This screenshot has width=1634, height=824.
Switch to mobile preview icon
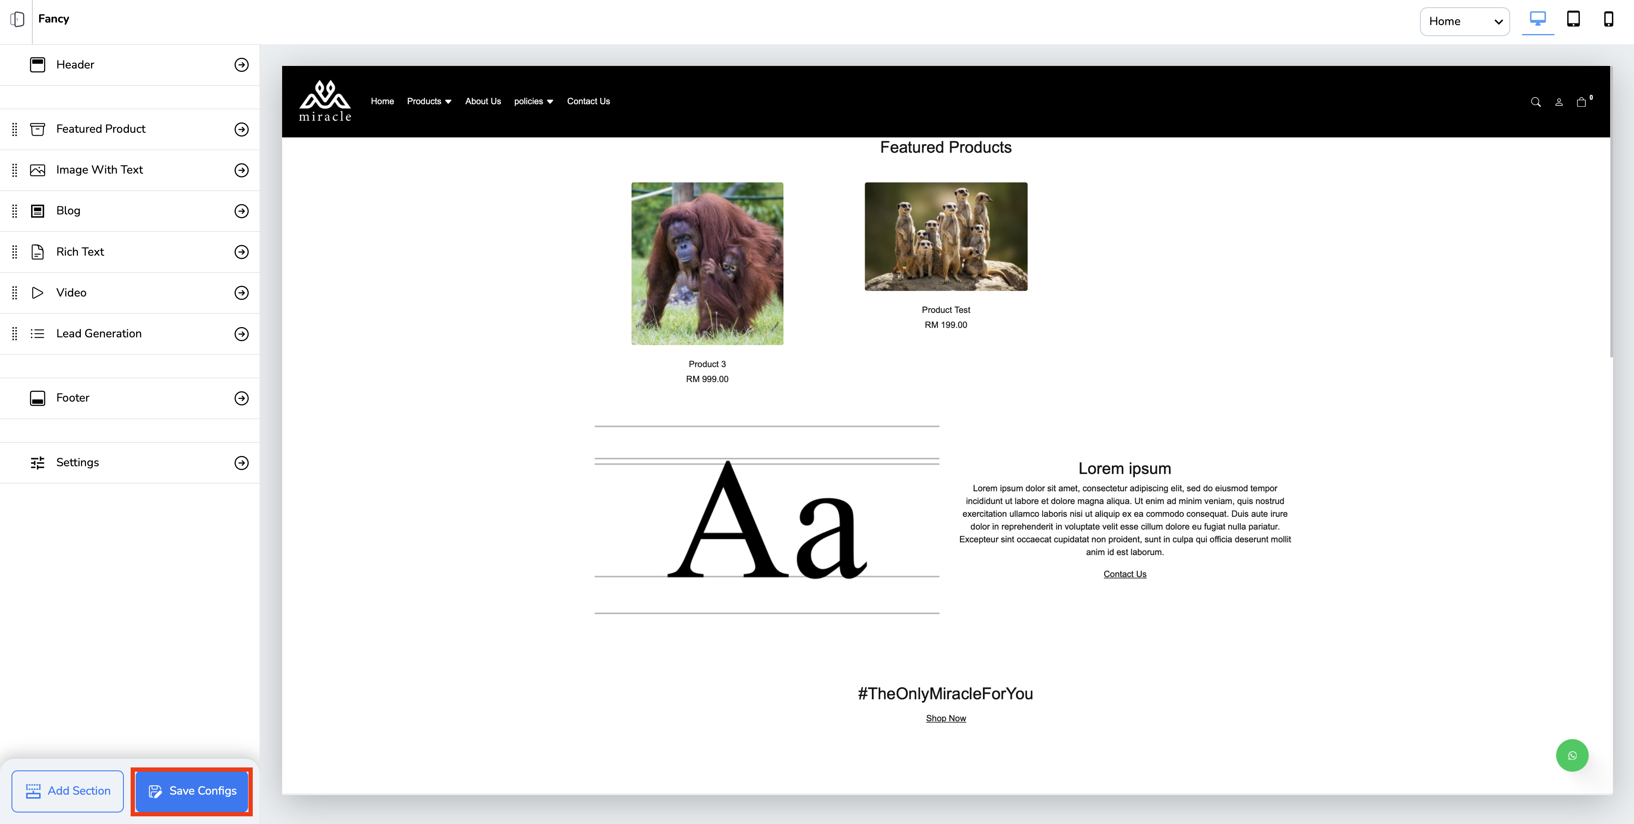coord(1608,19)
